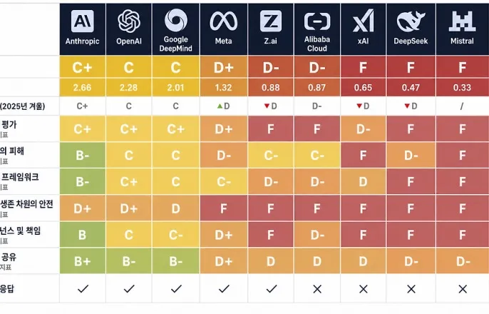Click the red down arrow beside DeepSeek's D
The height and width of the screenshot is (314, 489).
click(x=407, y=106)
